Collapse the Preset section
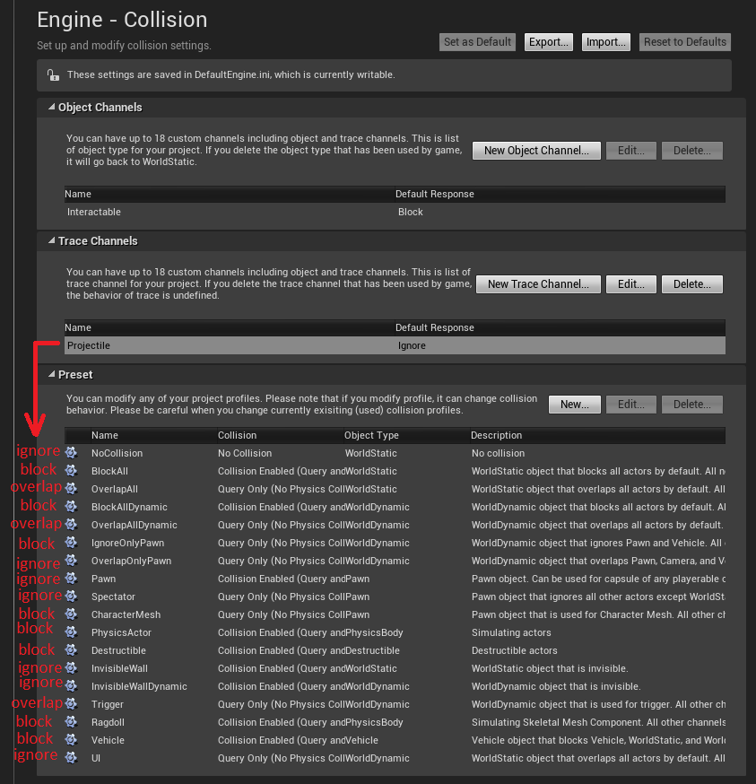This screenshot has height=784, width=756. click(x=52, y=375)
